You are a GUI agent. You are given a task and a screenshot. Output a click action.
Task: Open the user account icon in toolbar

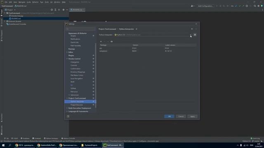click(x=193, y=6)
